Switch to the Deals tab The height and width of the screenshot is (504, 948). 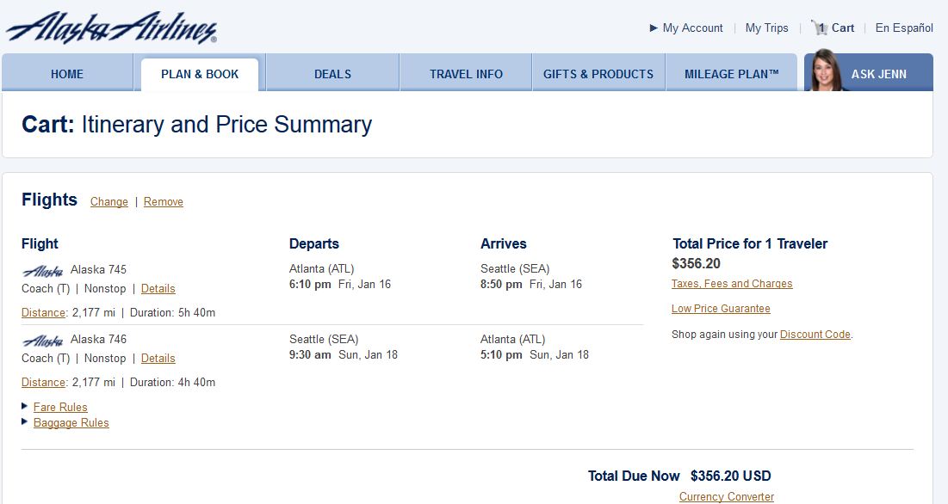coord(332,74)
